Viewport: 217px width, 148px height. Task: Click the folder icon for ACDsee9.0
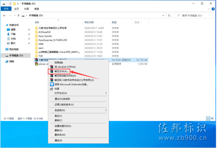coord(36,32)
